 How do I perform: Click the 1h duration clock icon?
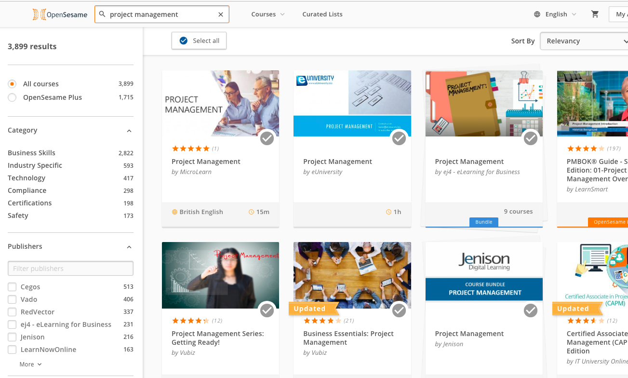pyautogui.click(x=388, y=212)
